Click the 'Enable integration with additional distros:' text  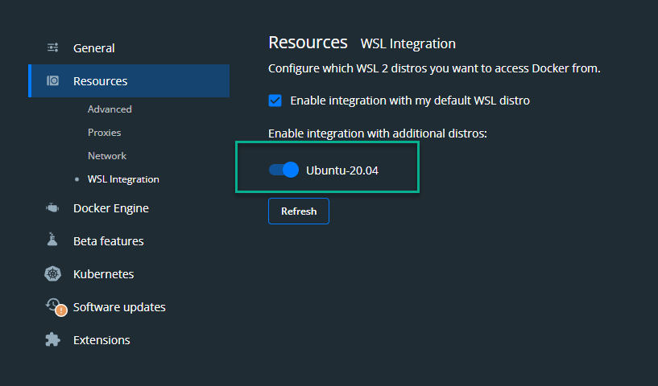377,133
